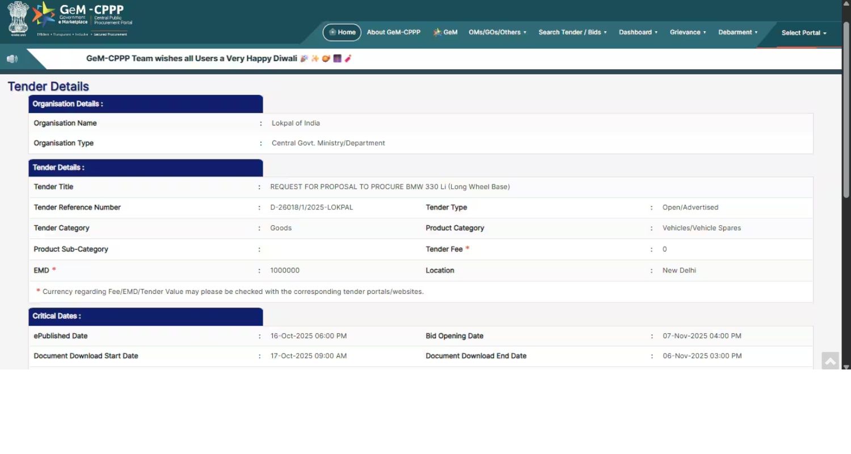Go to the Home page button

coord(342,32)
